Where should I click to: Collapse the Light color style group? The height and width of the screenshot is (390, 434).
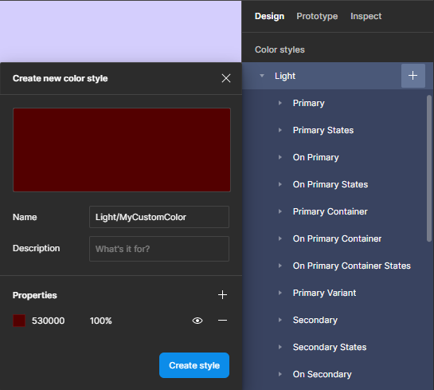tap(262, 76)
